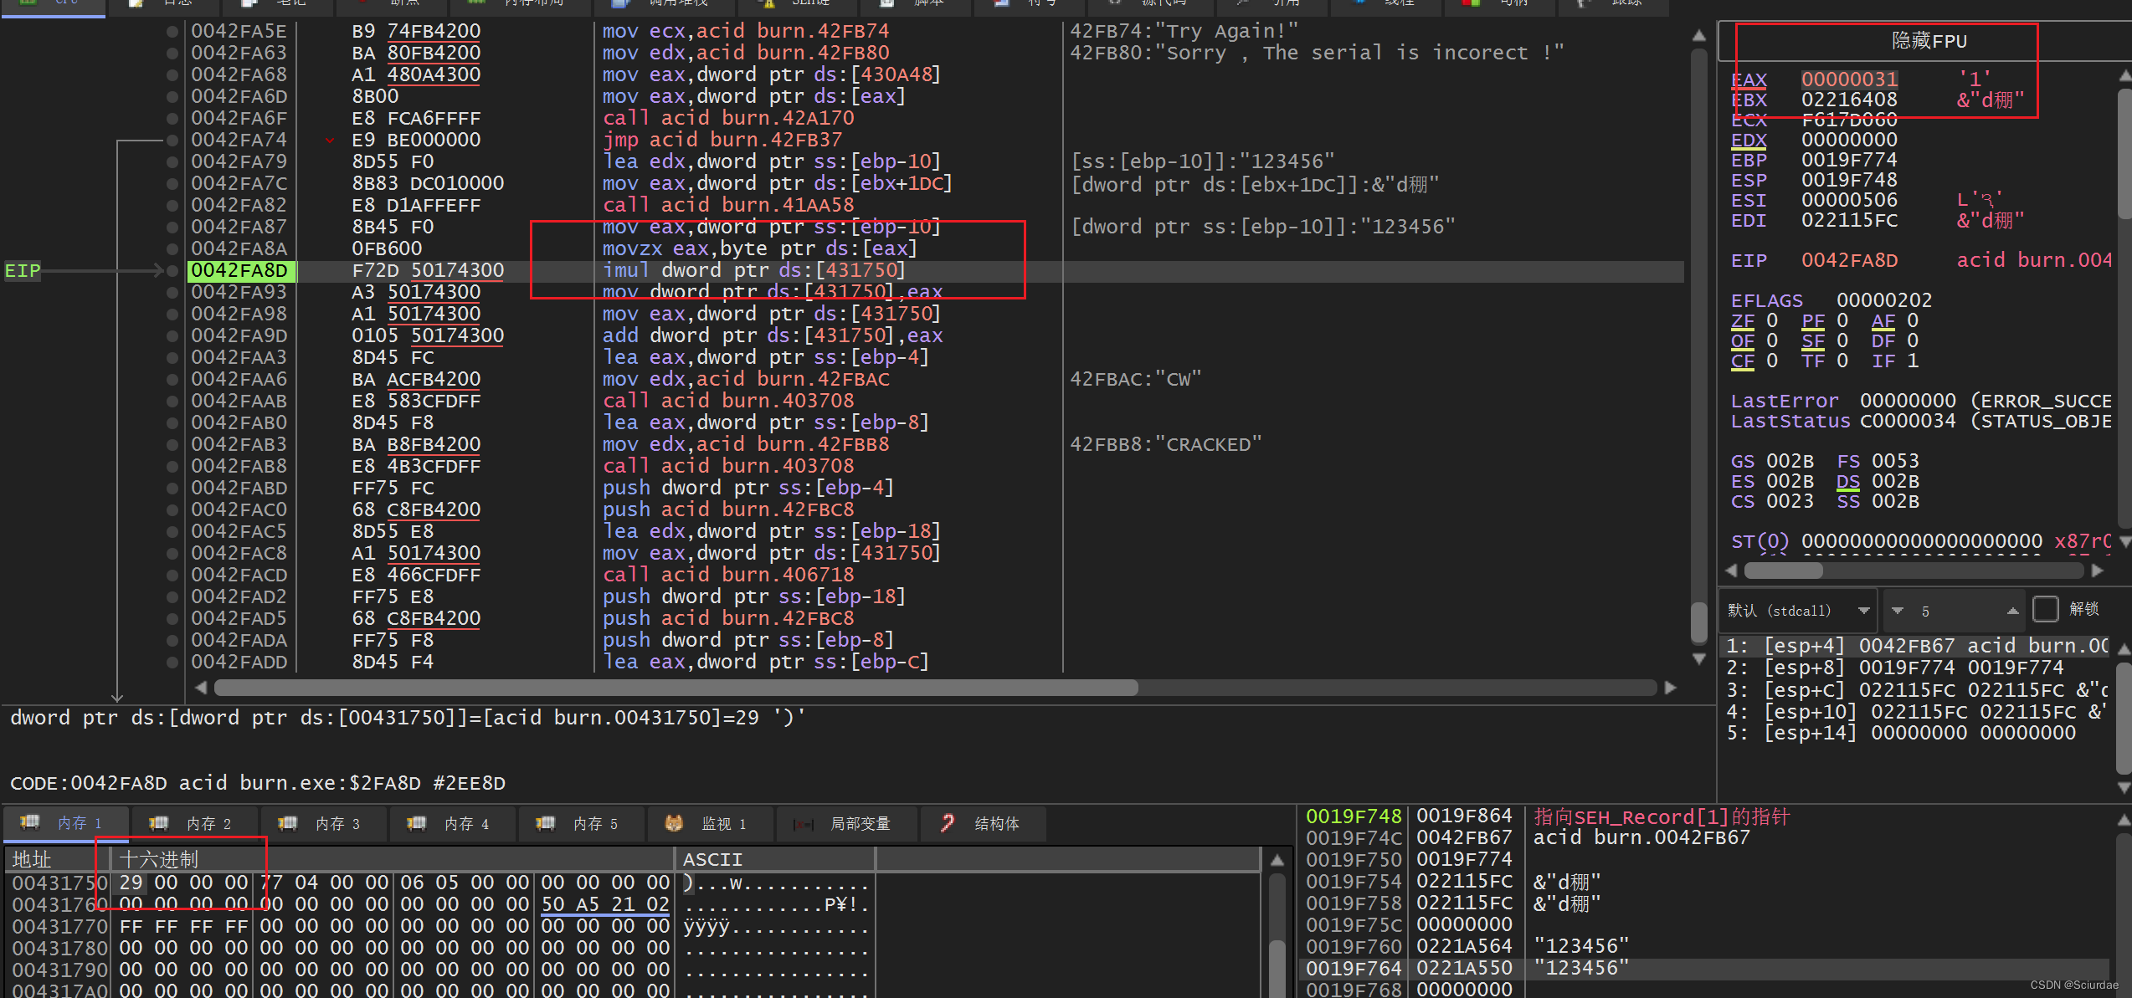Open the 局部变量 local variables tab

[846, 823]
